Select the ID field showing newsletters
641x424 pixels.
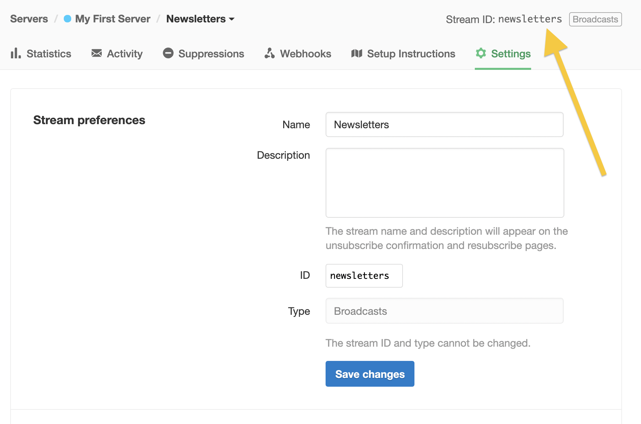(x=364, y=276)
